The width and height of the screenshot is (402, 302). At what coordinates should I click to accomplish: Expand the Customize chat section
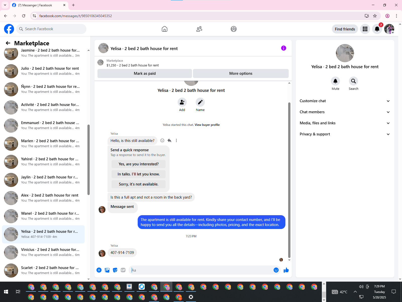345,101
